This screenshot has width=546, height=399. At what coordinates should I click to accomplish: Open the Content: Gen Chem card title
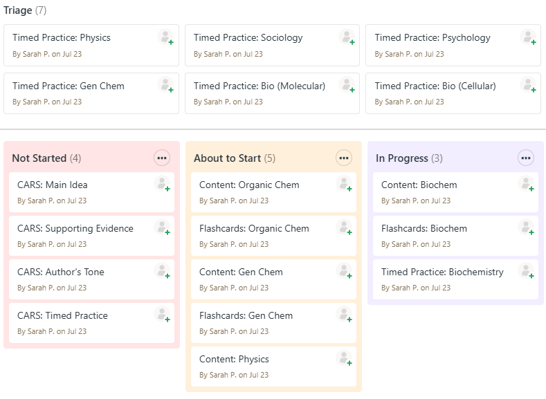tap(241, 272)
